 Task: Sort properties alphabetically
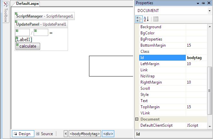click(146, 19)
